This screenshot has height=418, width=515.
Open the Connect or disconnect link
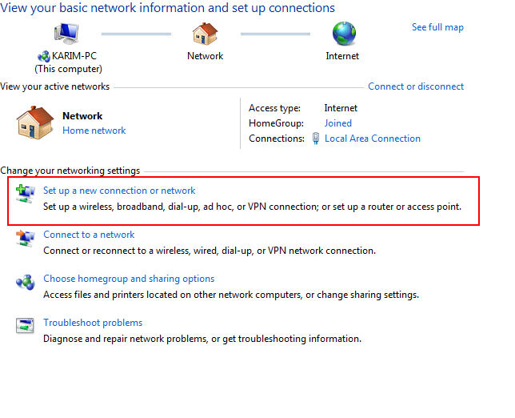[416, 86]
